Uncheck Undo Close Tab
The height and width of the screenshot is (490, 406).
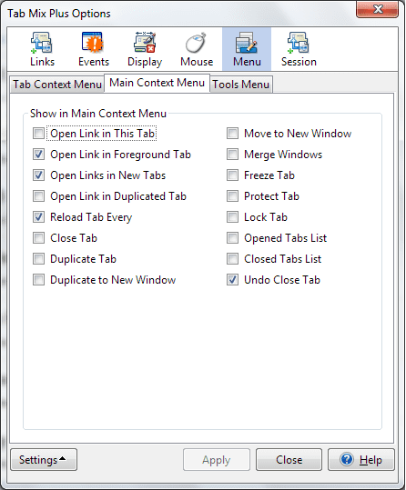[232, 280]
